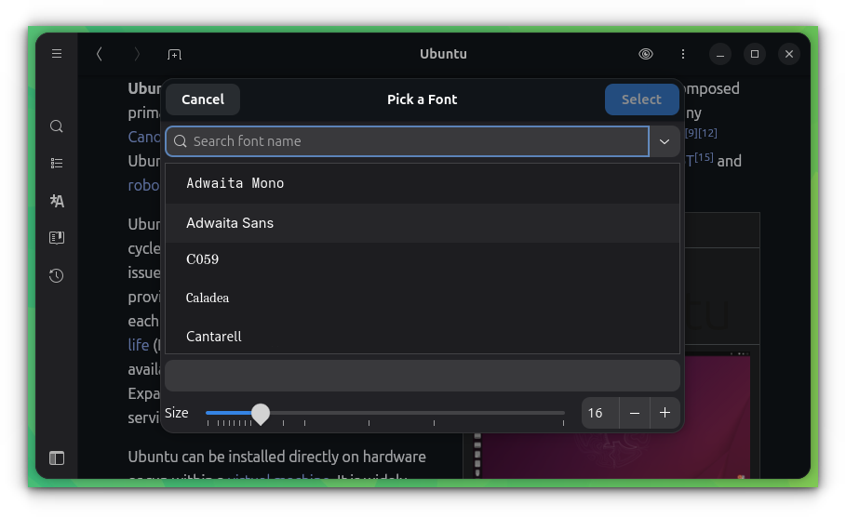
Task: Show the contents list icon in sidebar
Action: point(57,163)
